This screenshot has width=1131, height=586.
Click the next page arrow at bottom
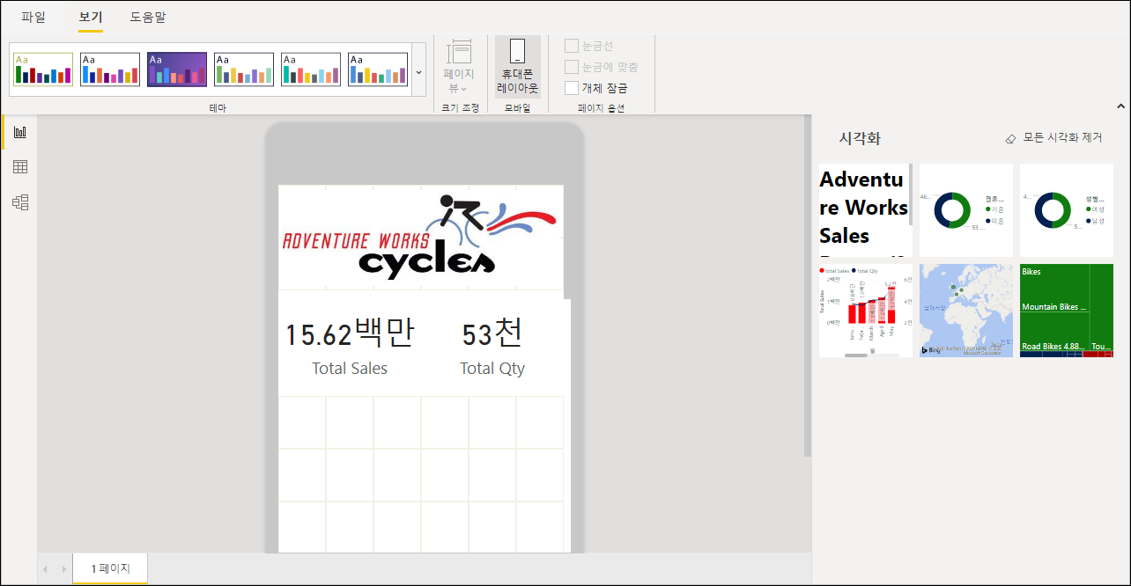63,570
